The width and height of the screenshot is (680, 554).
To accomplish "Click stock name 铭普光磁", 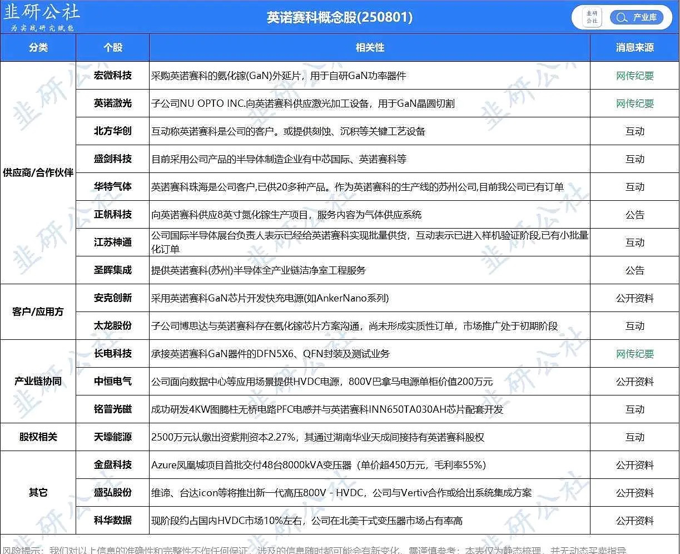I will [x=113, y=409].
